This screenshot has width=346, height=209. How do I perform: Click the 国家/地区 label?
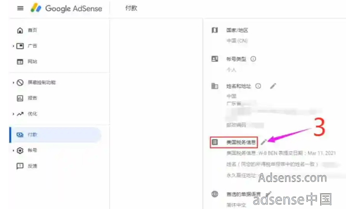coord(237,30)
